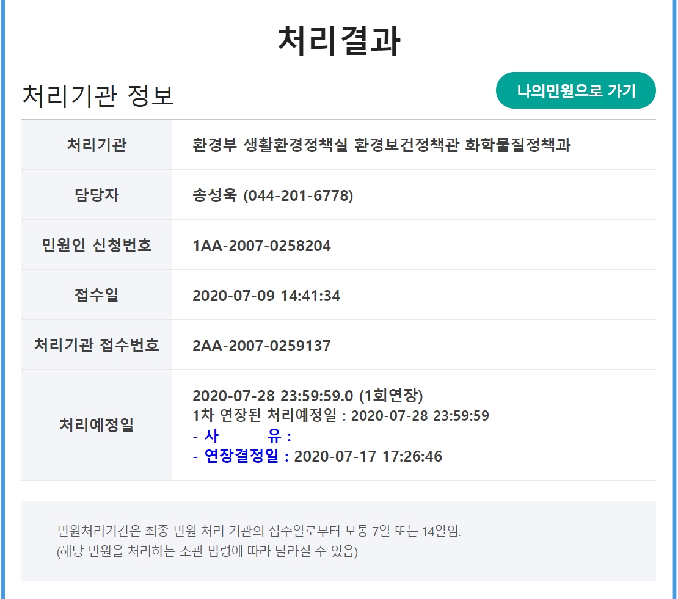The image size is (678, 599).
Task: Select the 처리기관 정보 section title
Action: [x=98, y=96]
